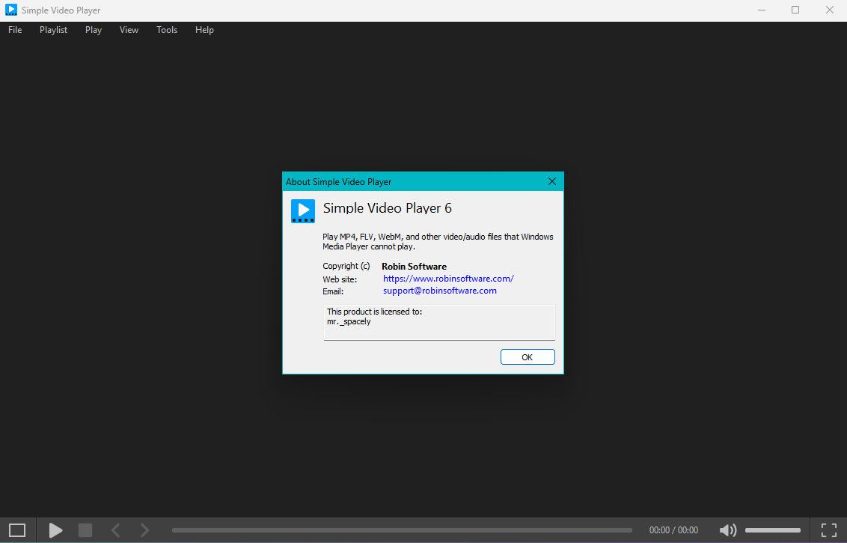Click the square icon at left of control bar
The image size is (847, 543).
(17, 530)
